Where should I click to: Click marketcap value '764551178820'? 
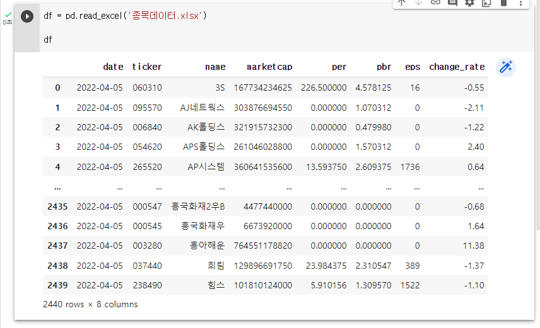[x=263, y=246]
